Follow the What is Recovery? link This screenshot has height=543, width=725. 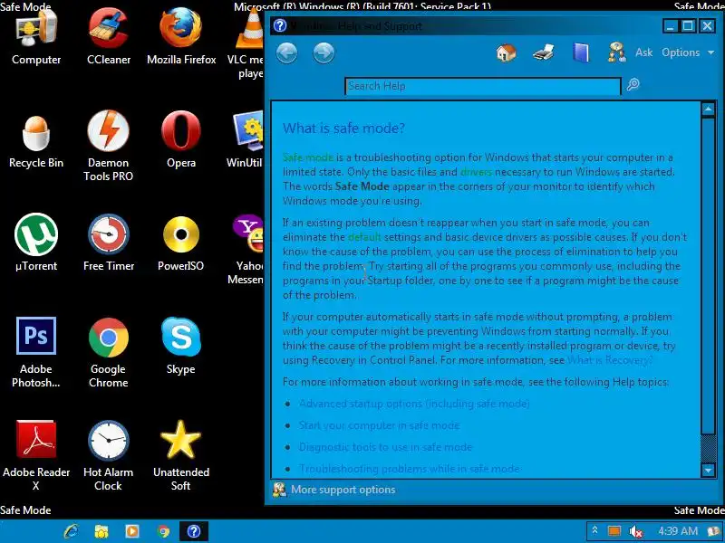click(x=610, y=360)
